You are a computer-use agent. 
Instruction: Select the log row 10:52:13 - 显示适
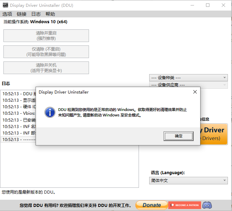coord(19,100)
